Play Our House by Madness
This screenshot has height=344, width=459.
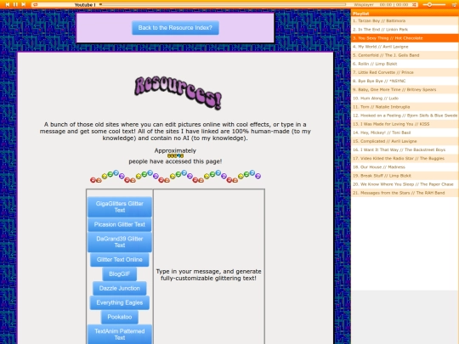point(405,167)
